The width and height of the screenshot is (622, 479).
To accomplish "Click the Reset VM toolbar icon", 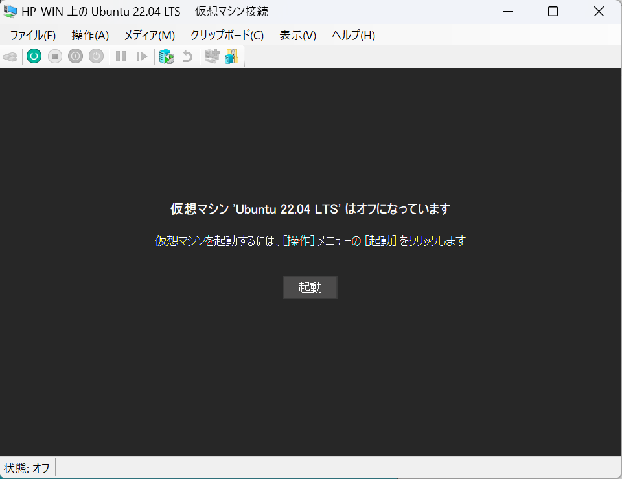I will 142,56.
